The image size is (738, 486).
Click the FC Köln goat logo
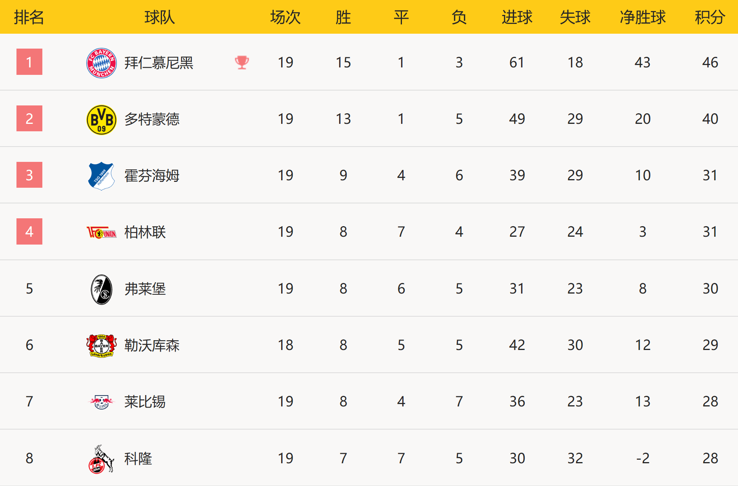coord(101,459)
